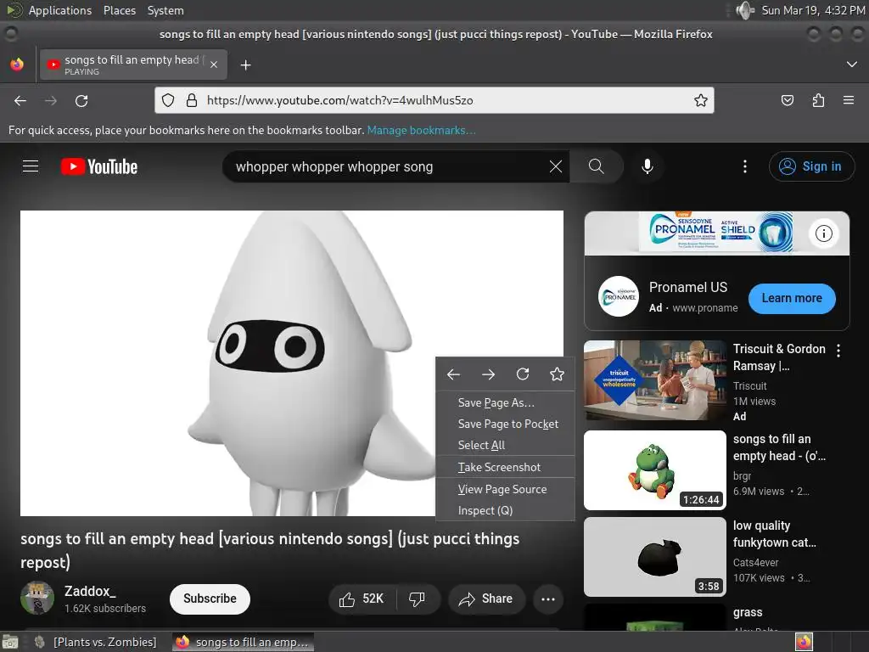Go back using Firefox toolbar arrow
Viewport: 869px width, 652px height.
pyautogui.click(x=20, y=101)
